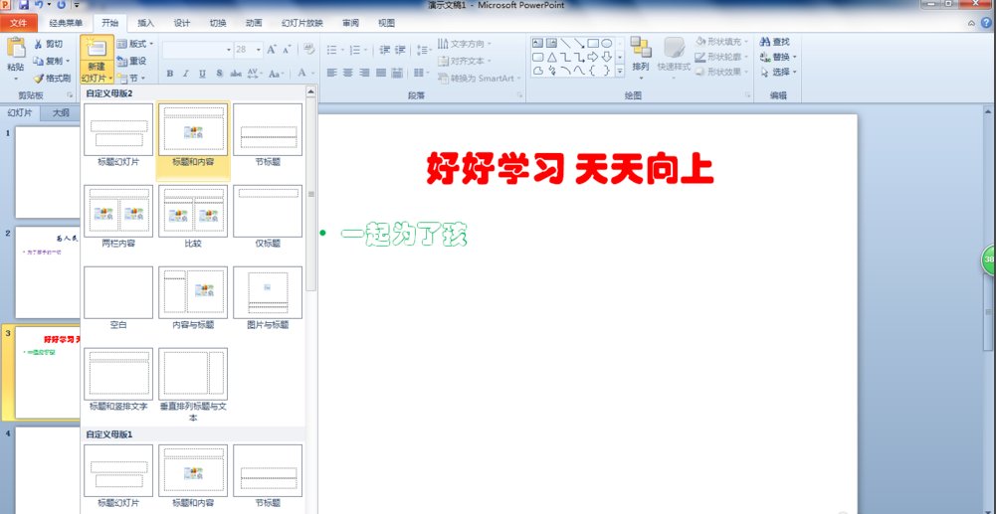Select the isosceles triangle shape
Image resolution: width=996 pixels, height=514 pixels.
coord(551,57)
